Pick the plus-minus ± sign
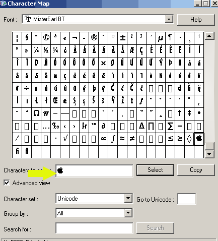The width and height of the screenshot is (218, 241). (x=122, y=38)
